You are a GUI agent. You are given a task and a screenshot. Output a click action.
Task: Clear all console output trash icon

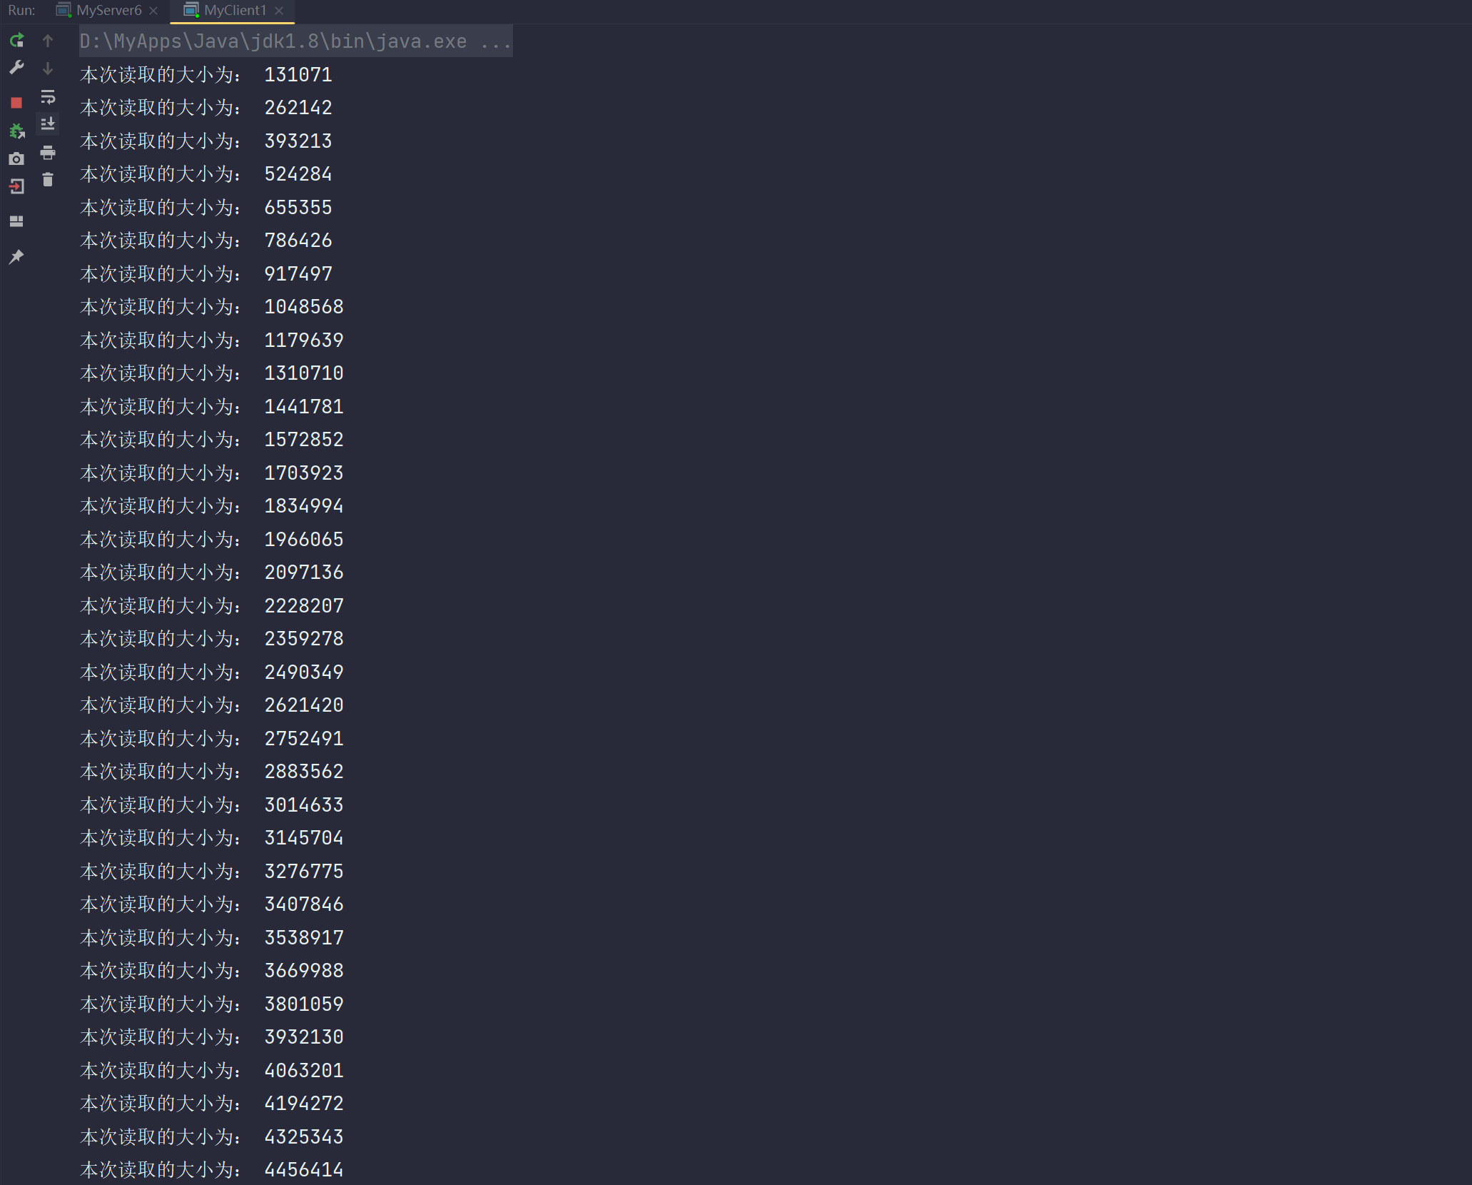pos(48,180)
